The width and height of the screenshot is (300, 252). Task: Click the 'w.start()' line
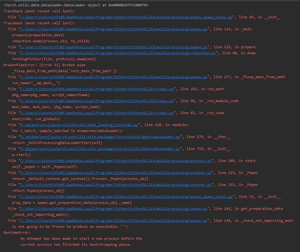[21, 155]
